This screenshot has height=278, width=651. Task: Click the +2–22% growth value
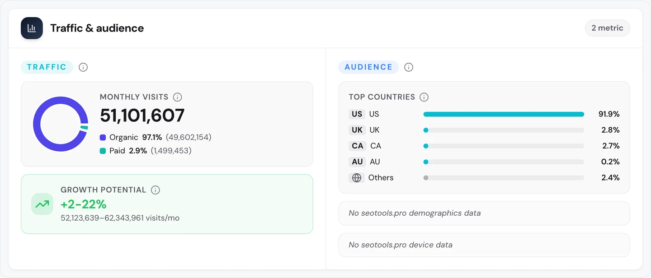[x=84, y=204]
